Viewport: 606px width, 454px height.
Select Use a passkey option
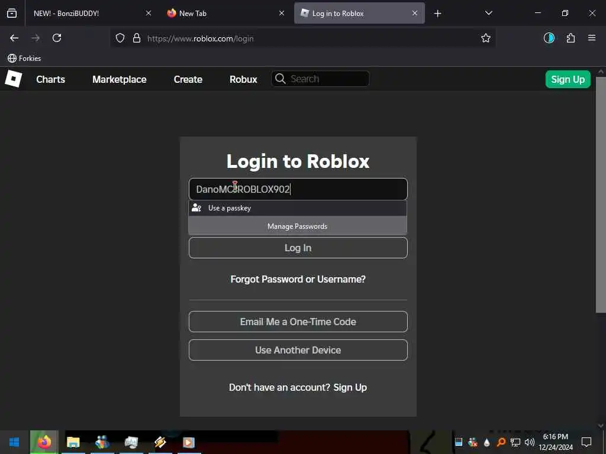298,208
